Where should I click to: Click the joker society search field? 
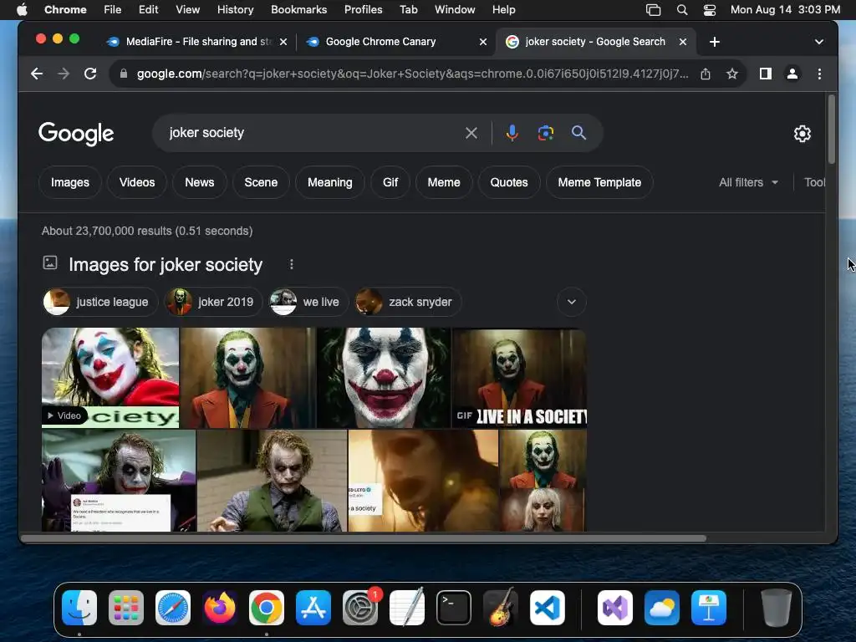pos(311,133)
